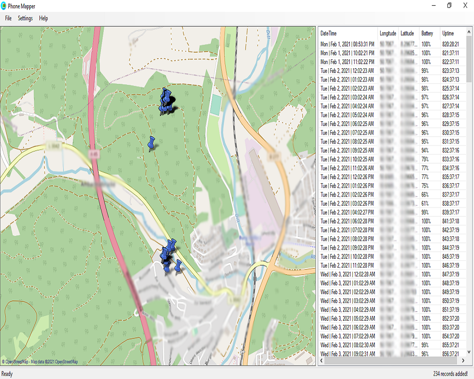The image size is (474, 379).
Task: Select the Wed Feb 3 12:02:28 AM row
Action: [347, 274]
